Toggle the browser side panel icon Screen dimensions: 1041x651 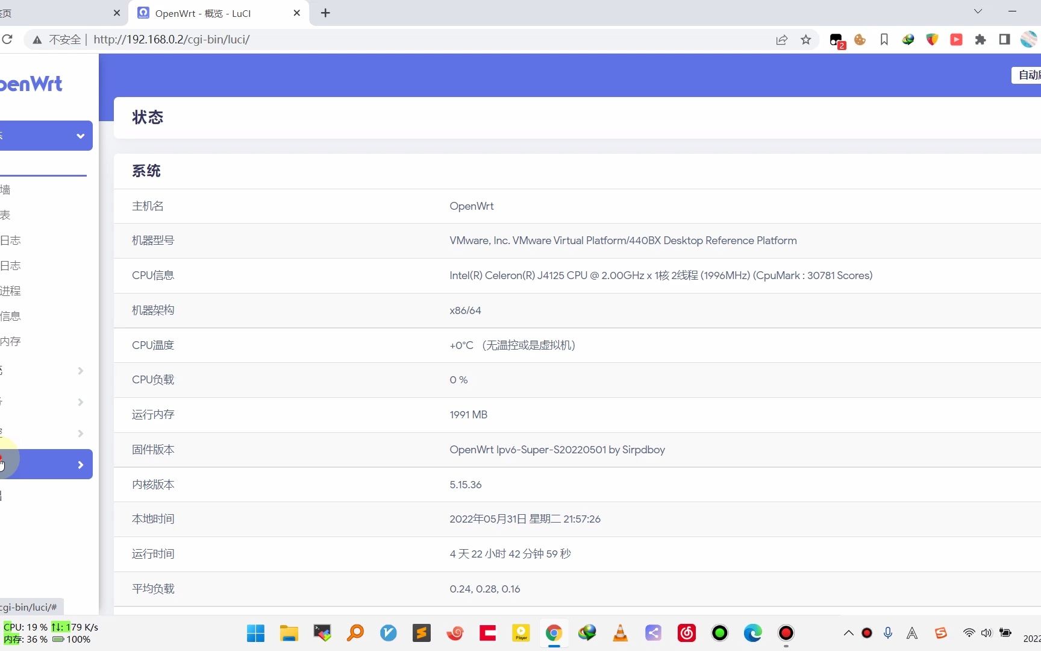coord(1004,40)
